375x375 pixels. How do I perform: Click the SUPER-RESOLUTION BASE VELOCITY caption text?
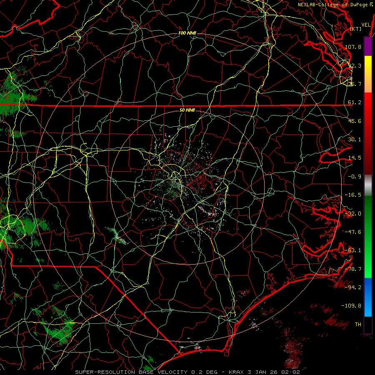click(131, 372)
